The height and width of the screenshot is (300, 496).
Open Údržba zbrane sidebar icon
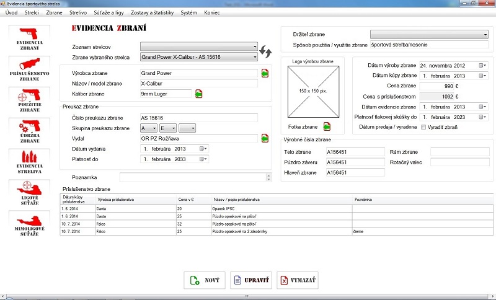29,131
